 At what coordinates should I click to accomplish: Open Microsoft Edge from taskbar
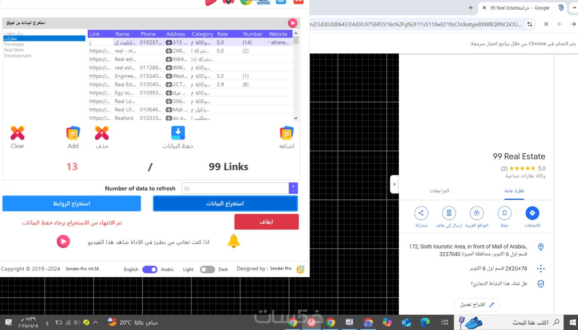click(425, 322)
